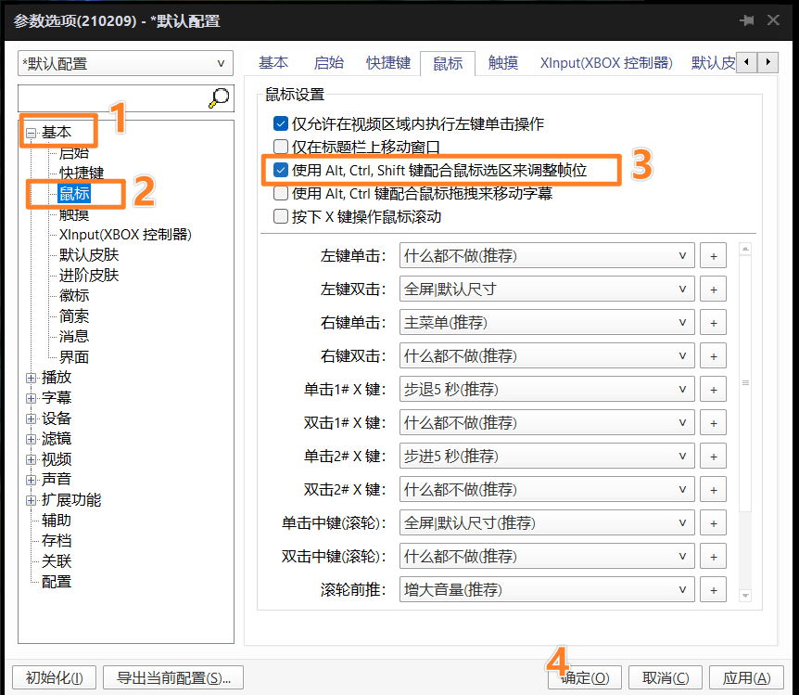Open the 右键双击 action dropdown
Viewport: 799px width, 695px height.
click(x=547, y=356)
